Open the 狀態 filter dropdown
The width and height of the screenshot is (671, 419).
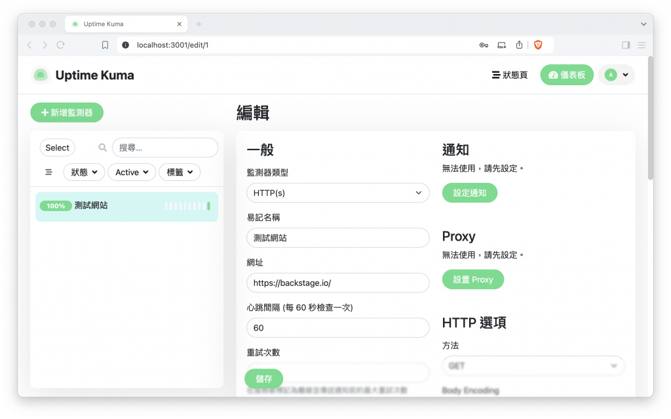point(84,172)
